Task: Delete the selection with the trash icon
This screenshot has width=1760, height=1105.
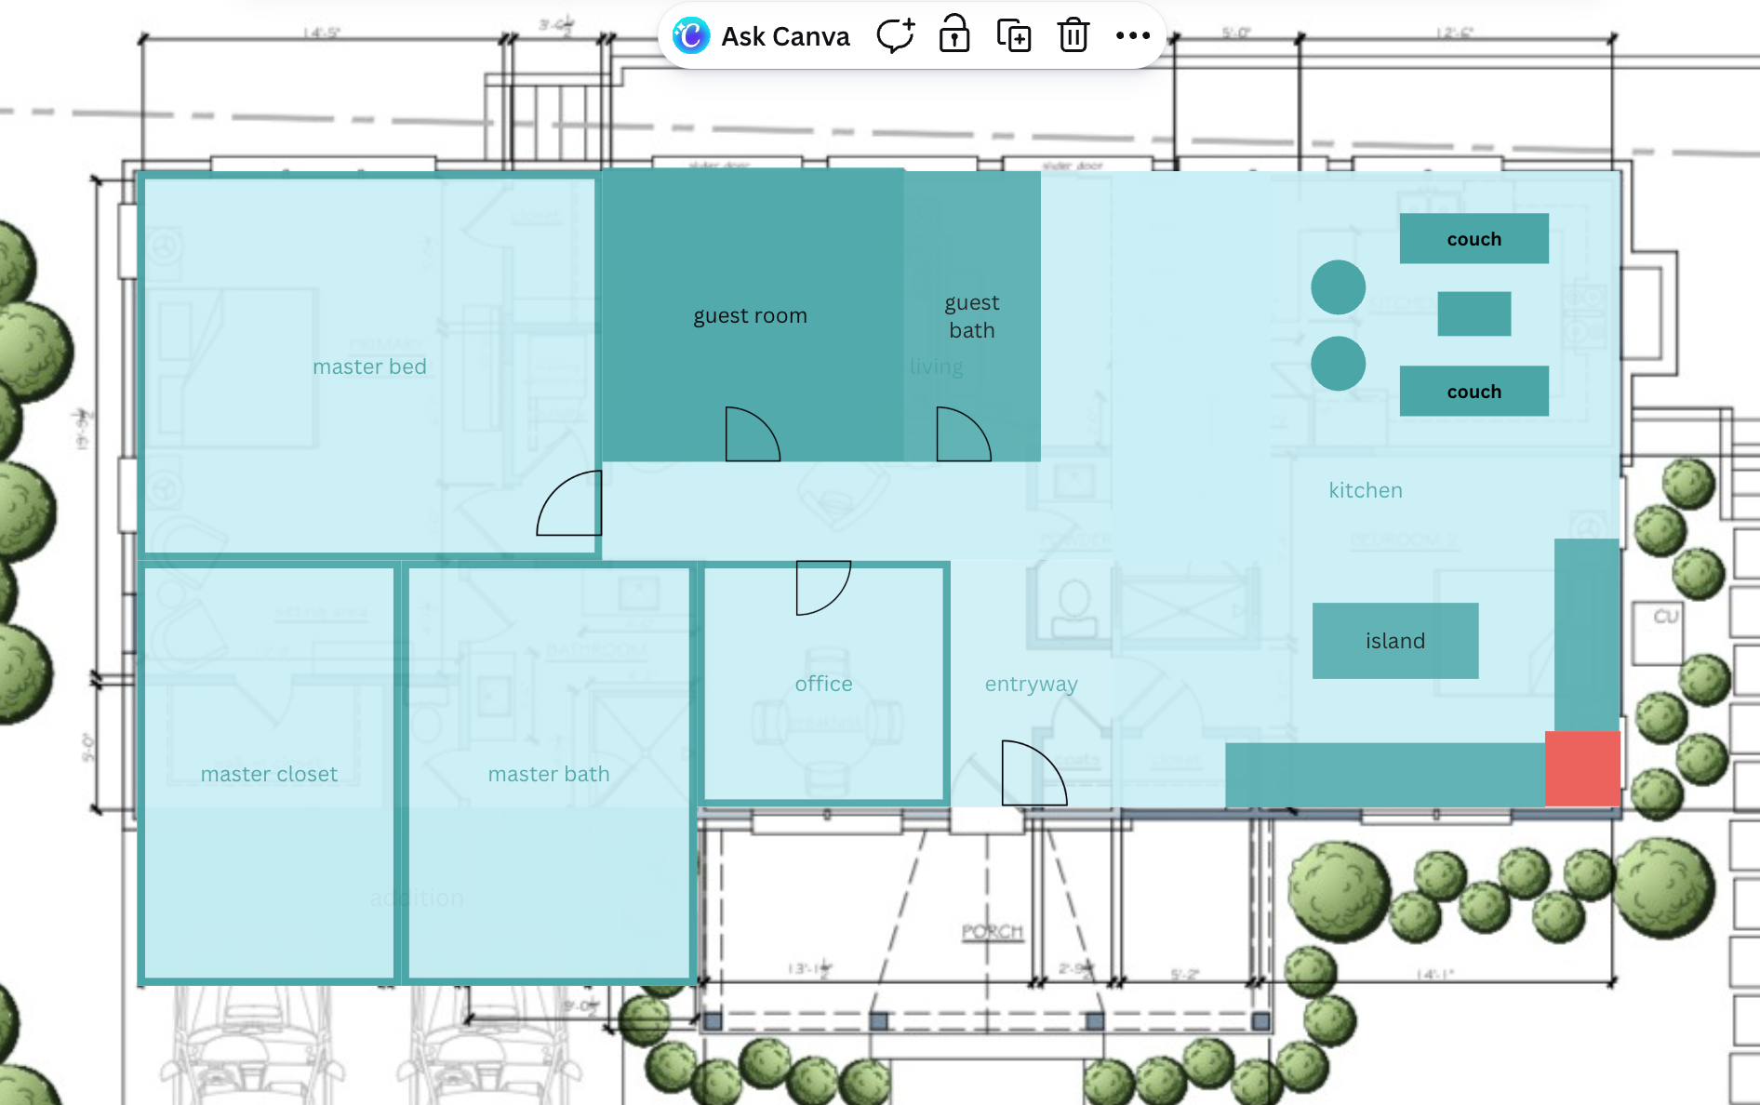Action: coord(1073,36)
